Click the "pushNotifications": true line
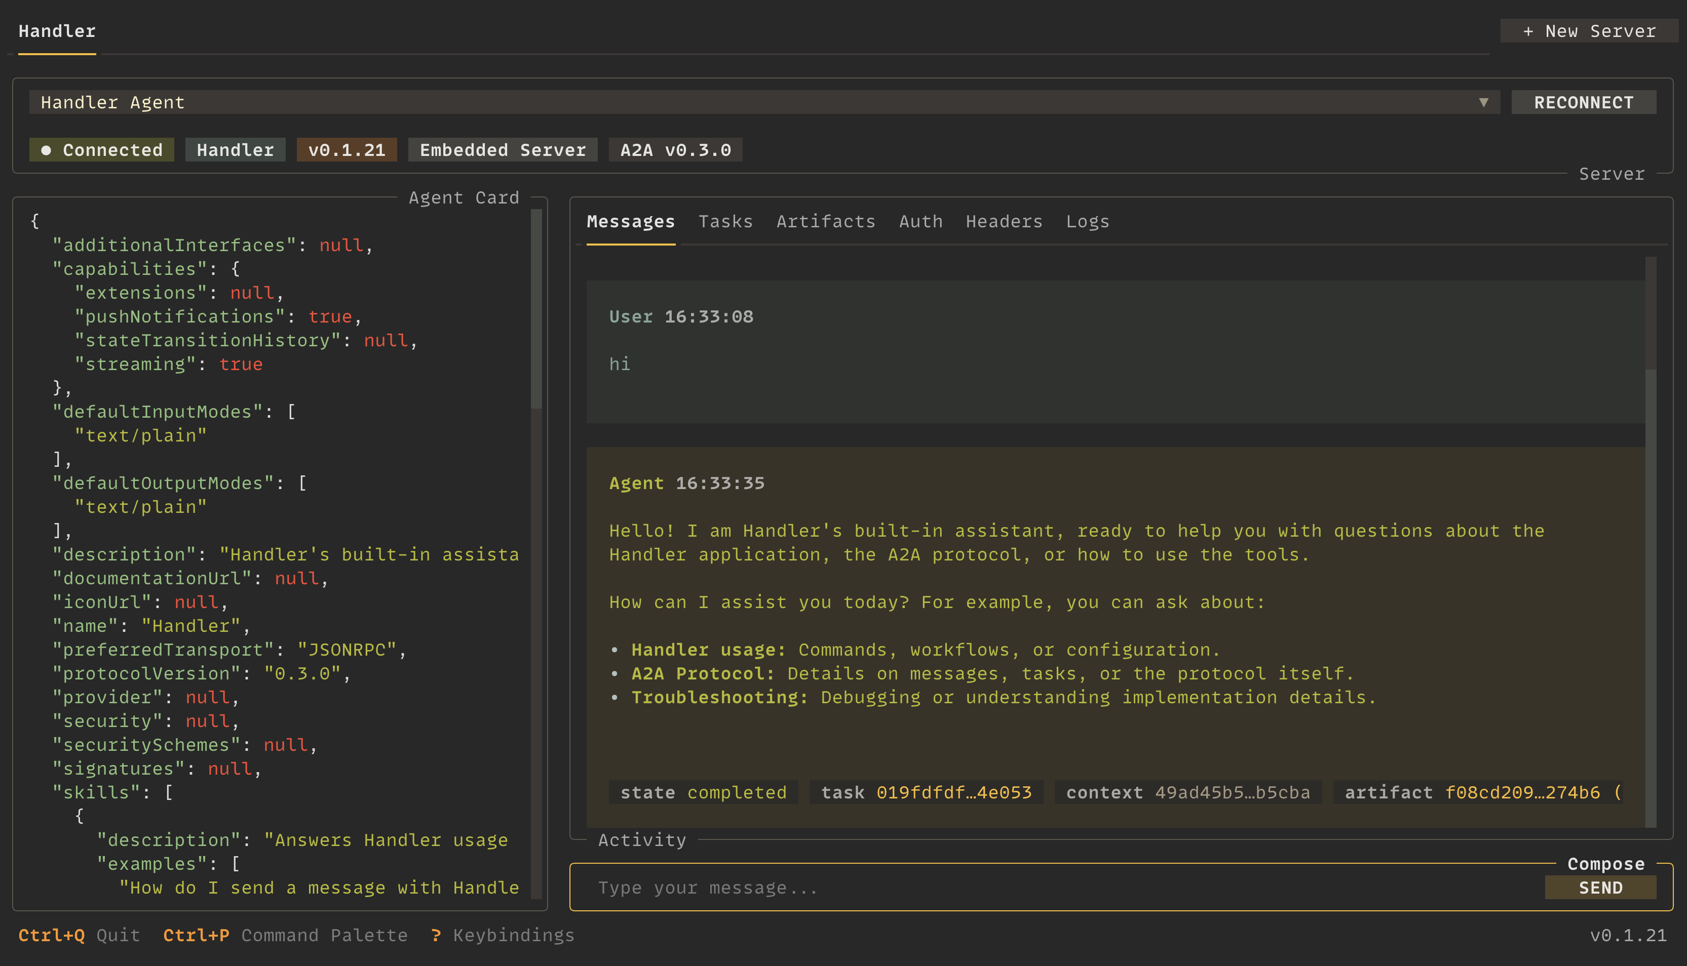 click(x=218, y=316)
